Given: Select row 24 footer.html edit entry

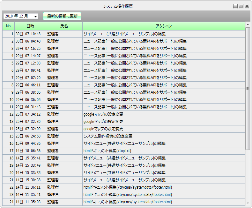Looking at the screenshot, I should point(128,202).
